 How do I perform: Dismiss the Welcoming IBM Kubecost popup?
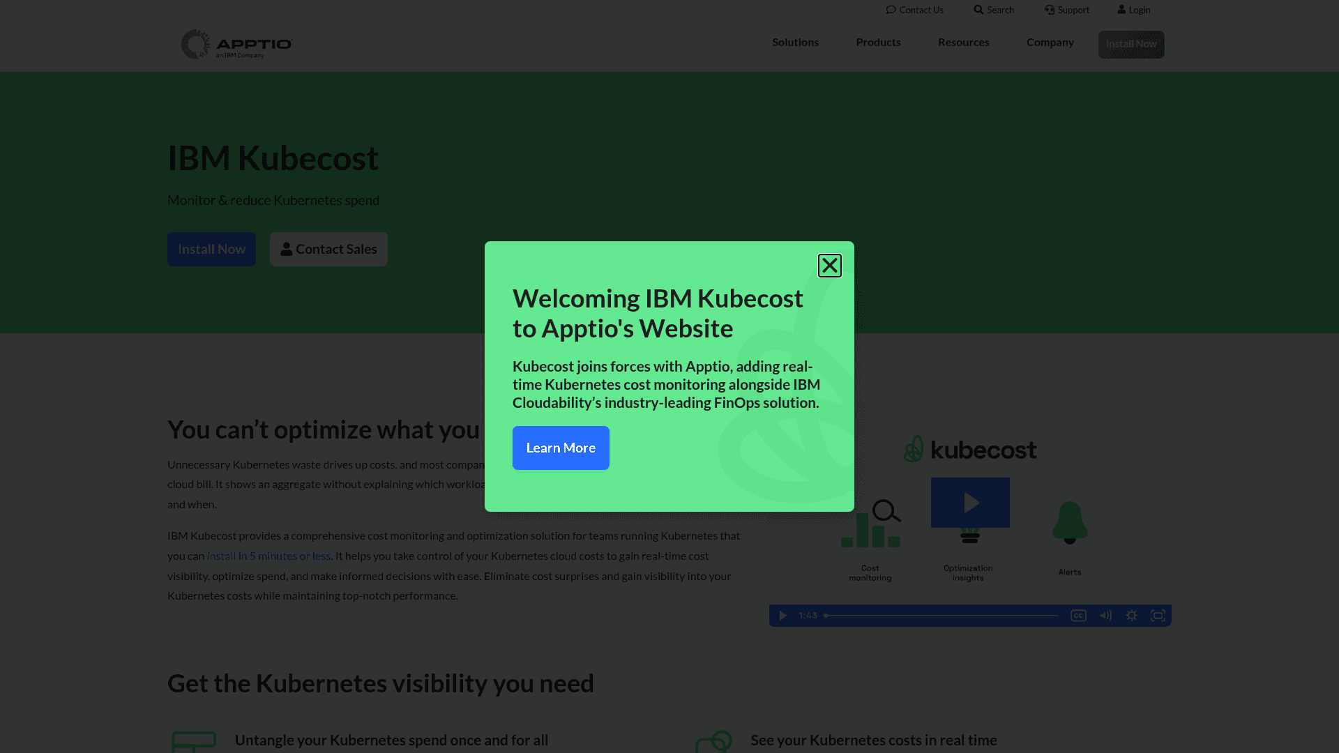click(x=830, y=266)
